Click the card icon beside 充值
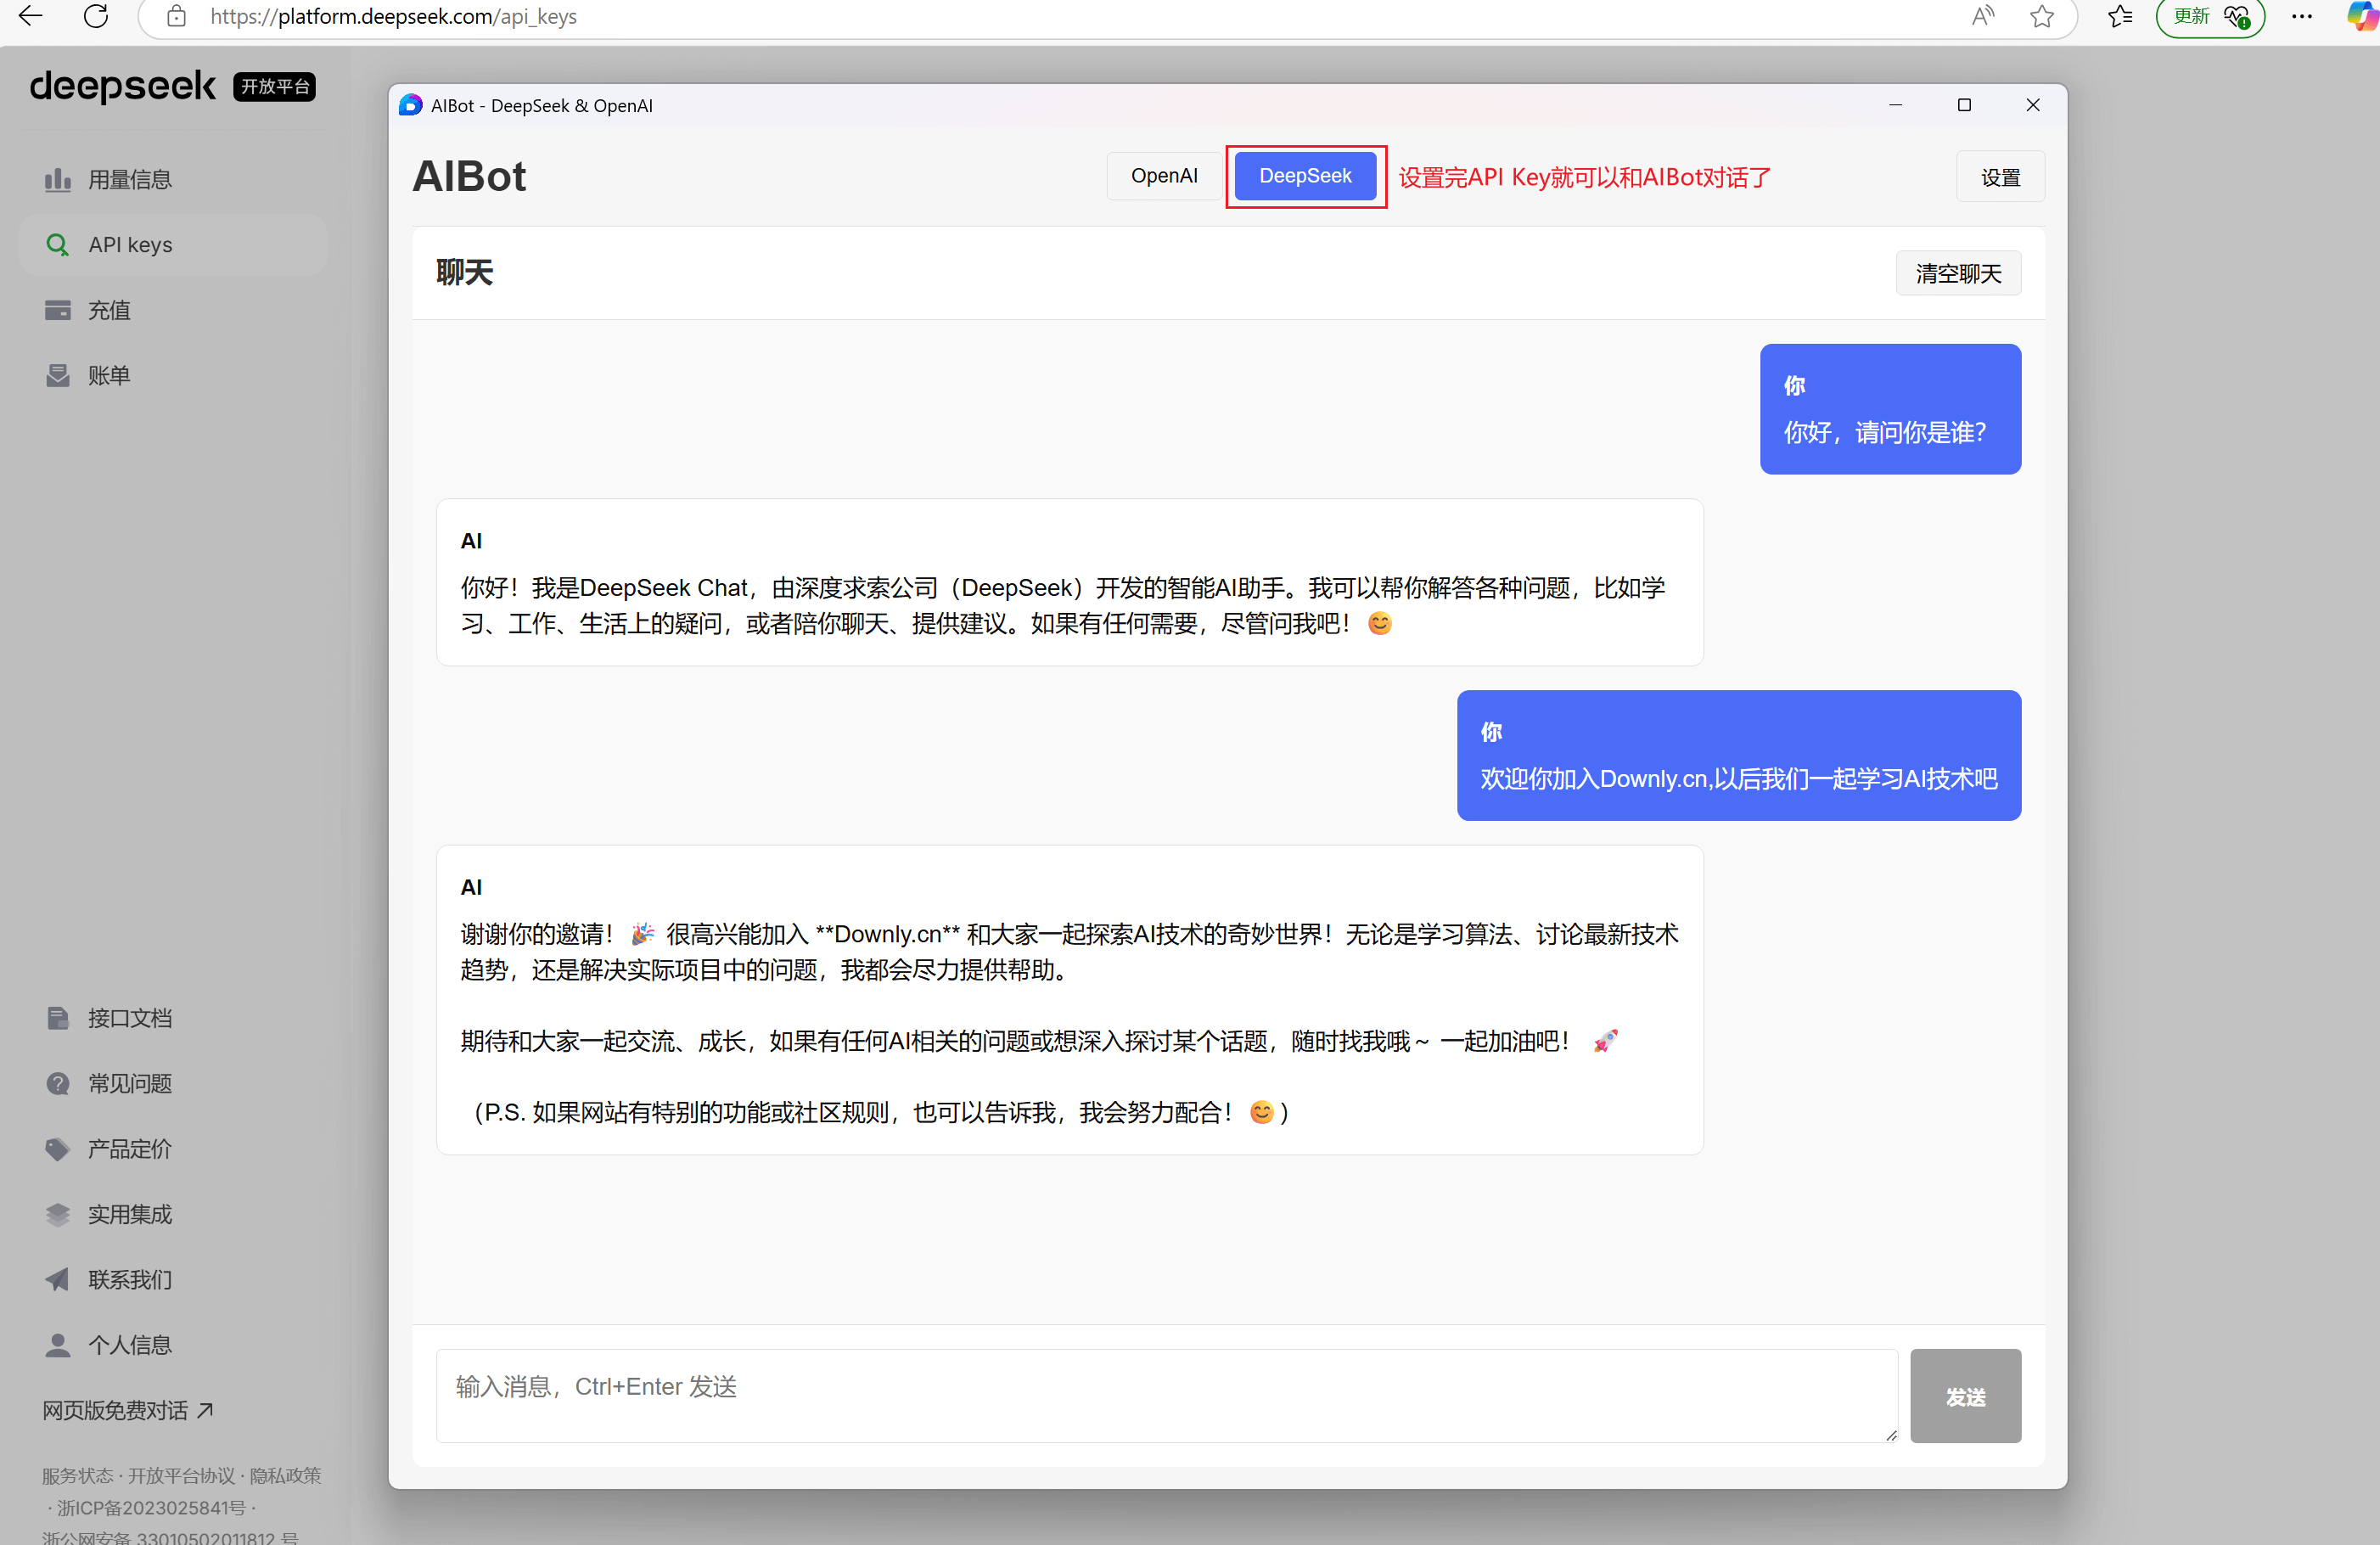 [58, 310]
